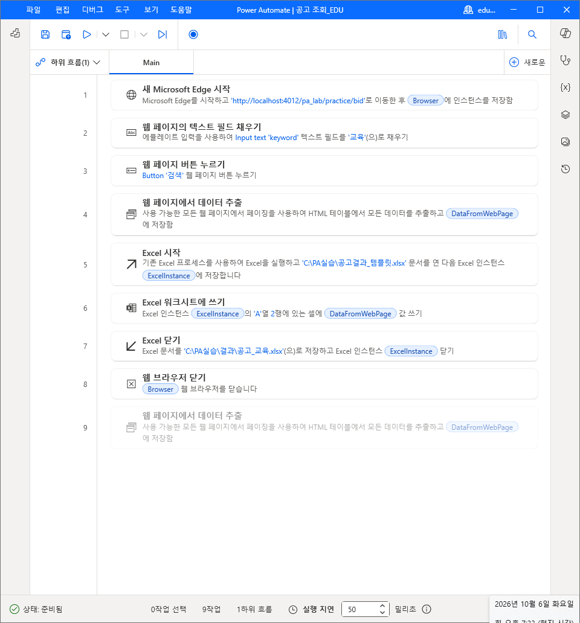Click the 공고결과_템플릿.xlsx file path link
The height and width of the screenshot is (623, 580).
[x=354, y=263]
